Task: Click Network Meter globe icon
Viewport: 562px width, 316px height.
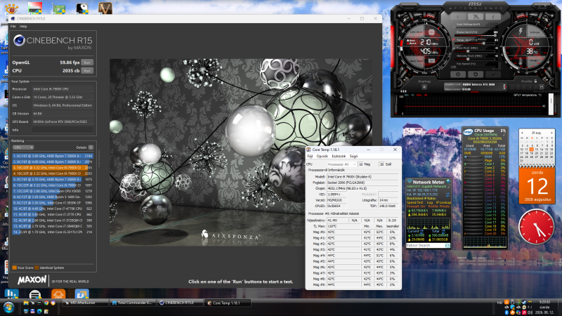Action: [x=448, y=181]
